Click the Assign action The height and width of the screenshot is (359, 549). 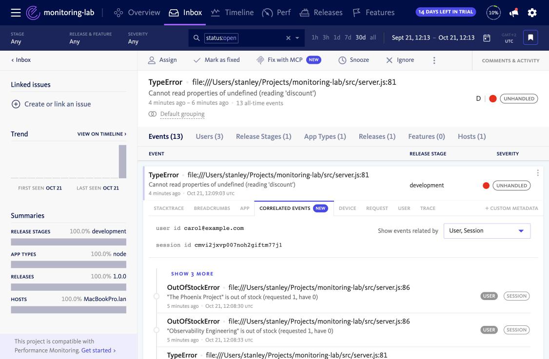pyautogui.click(x=162, y=60)
